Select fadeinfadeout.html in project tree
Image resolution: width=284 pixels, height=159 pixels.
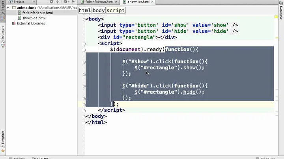(37, 13)
